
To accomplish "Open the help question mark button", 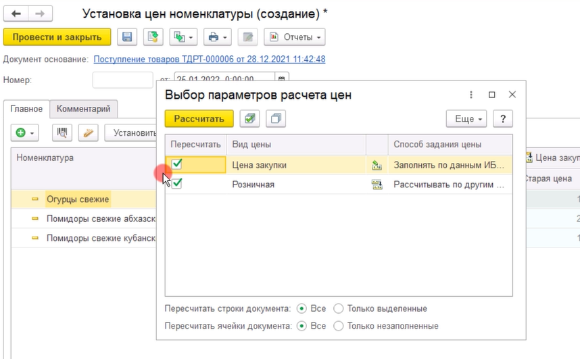I will coord(502,119).
